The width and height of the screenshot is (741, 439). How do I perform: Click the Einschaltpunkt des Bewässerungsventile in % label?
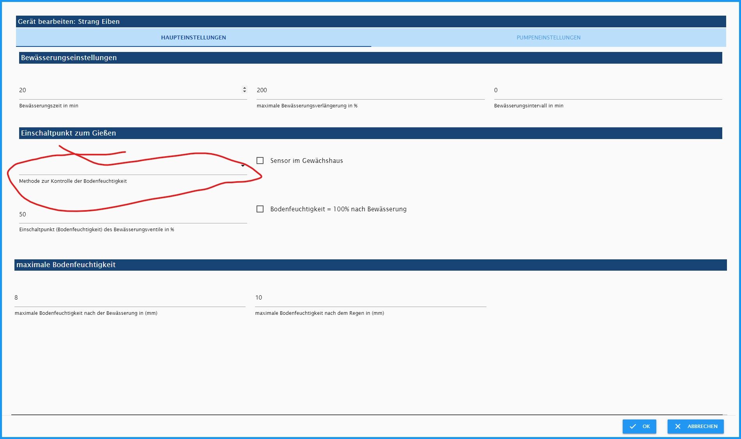(97, 230)
